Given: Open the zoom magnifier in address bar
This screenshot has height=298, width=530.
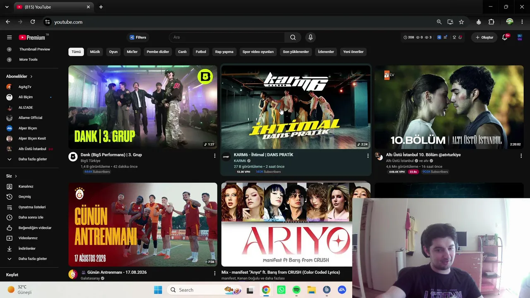Looking at the screenshot, I should pyautogui.click(x=439, y=22).
